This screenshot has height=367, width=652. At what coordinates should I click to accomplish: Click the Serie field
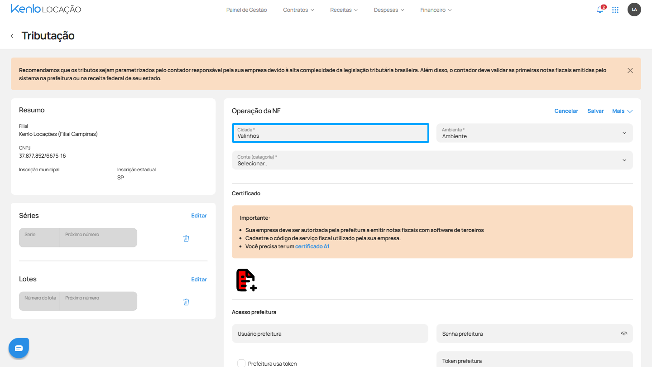(x=39, y=237)
